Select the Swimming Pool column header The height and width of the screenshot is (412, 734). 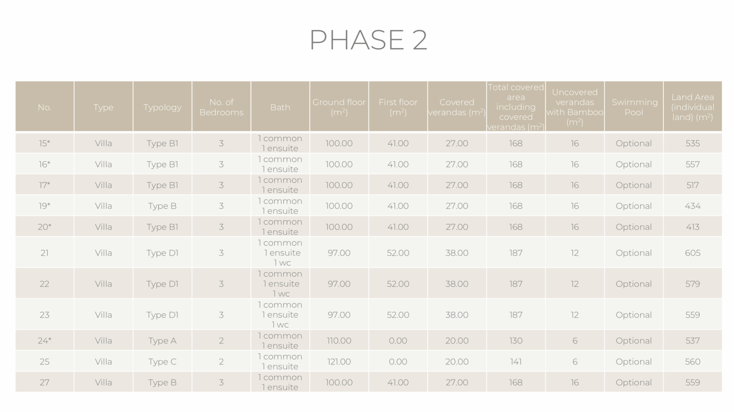634,107
